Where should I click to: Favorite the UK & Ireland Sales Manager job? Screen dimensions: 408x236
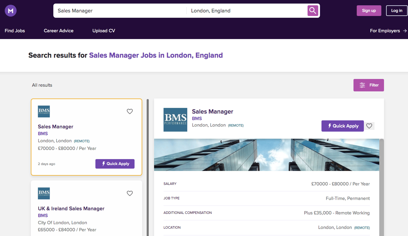[x=130, y=193]
